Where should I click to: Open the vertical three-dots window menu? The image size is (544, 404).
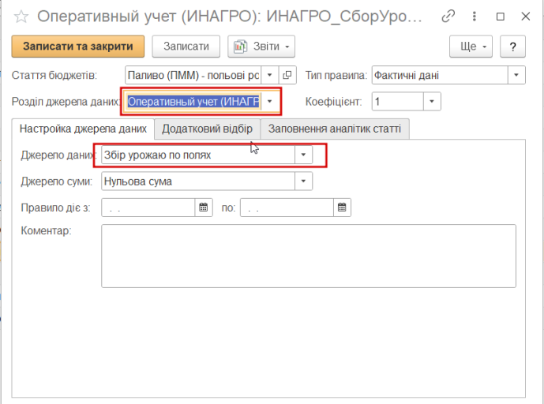(x=475, y=17)
